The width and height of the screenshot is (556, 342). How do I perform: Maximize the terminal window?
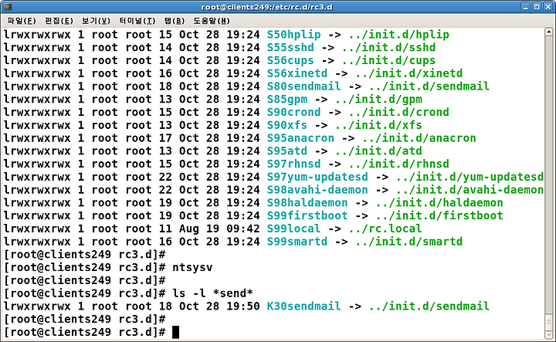(x=537, y=7)
